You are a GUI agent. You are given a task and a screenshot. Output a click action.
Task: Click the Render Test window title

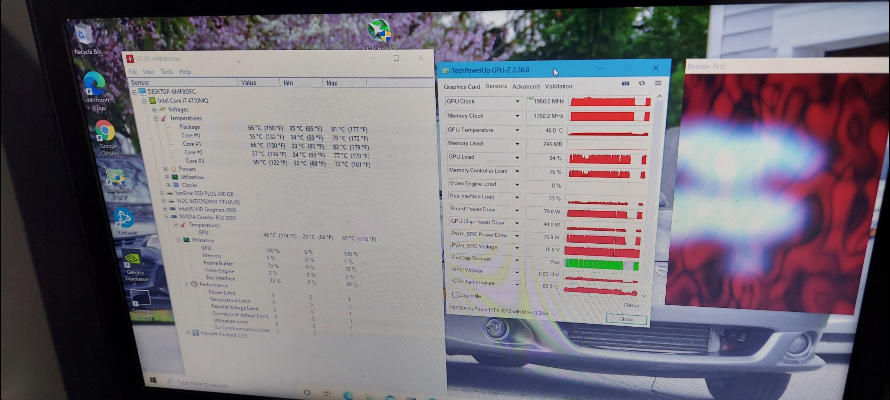[x=706, y=66]
